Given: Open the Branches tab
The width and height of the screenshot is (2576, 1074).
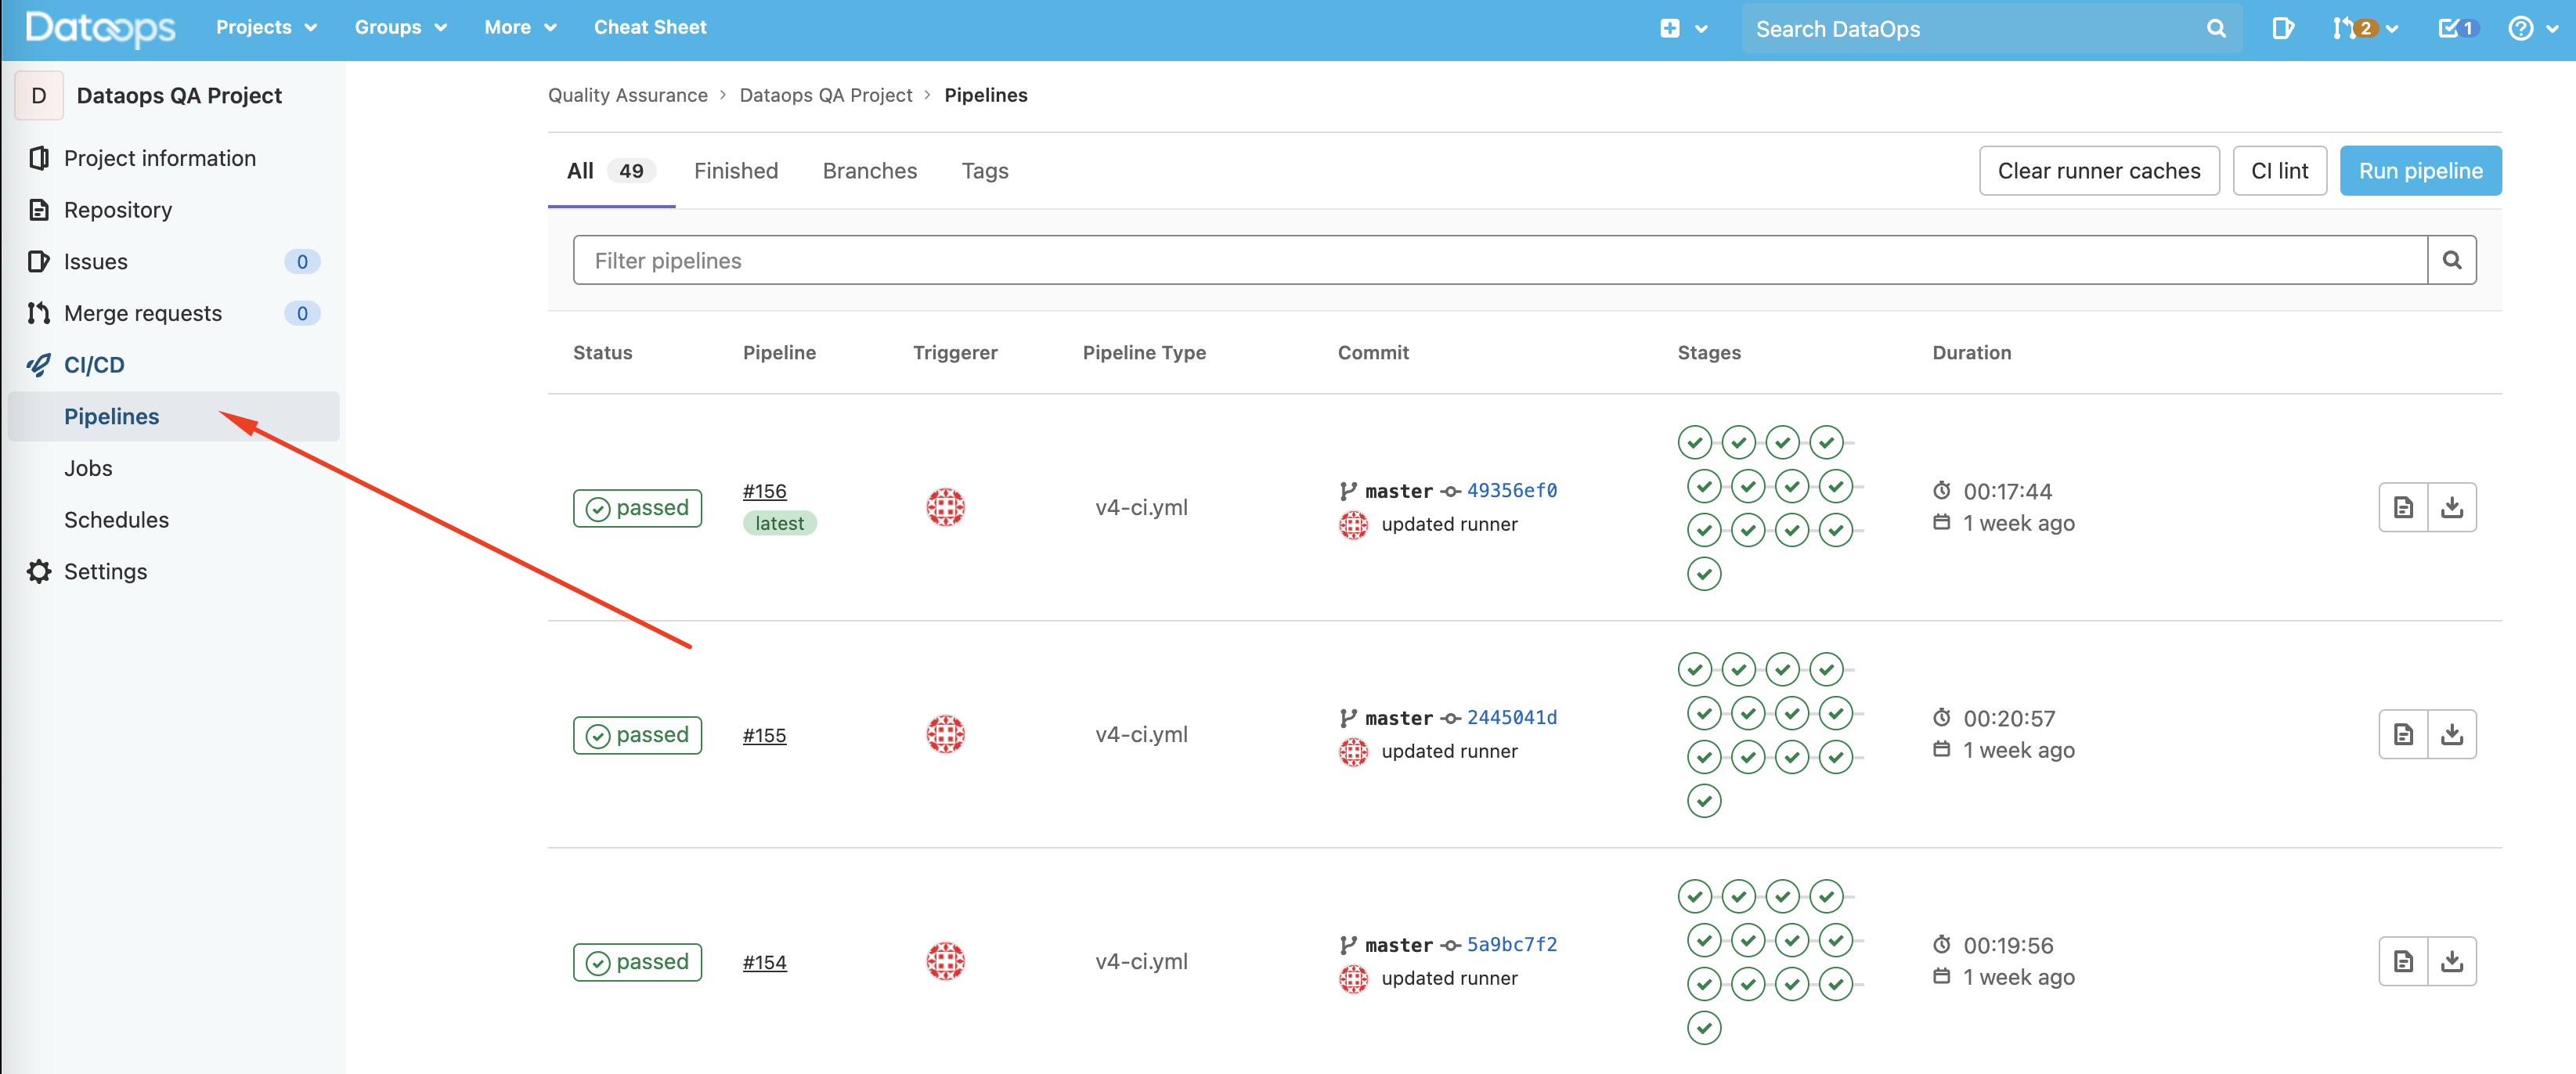Looking at the screenshot, I should pyautogui.click(x=869, y=170).
